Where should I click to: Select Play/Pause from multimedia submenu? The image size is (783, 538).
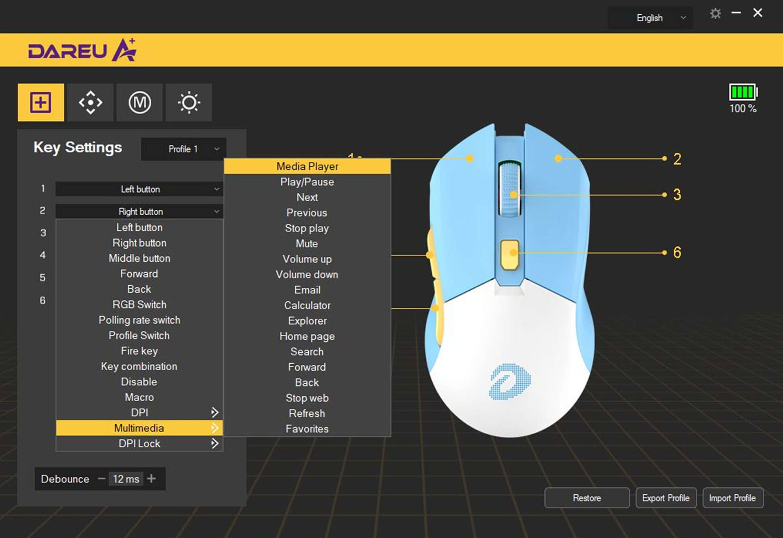point(307,182)
